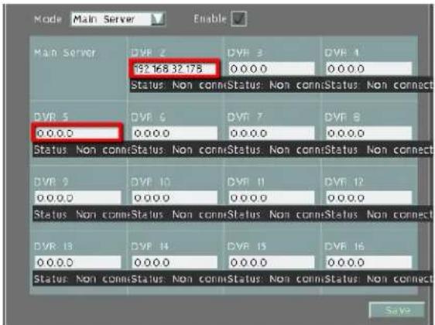435x325 pixels.
Task: Click the DVR 5 label
Action: tap(51, 117)
